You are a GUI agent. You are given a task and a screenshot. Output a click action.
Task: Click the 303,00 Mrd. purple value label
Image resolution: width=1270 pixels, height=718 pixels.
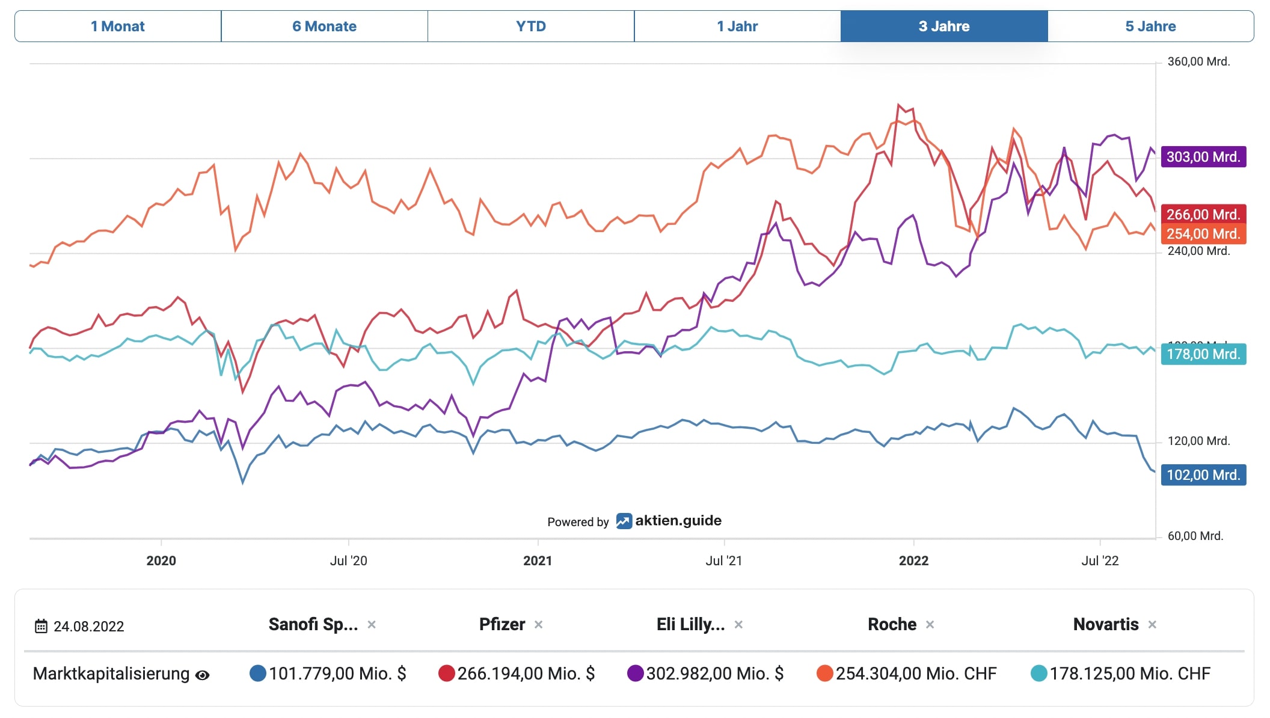(1204, 157)
